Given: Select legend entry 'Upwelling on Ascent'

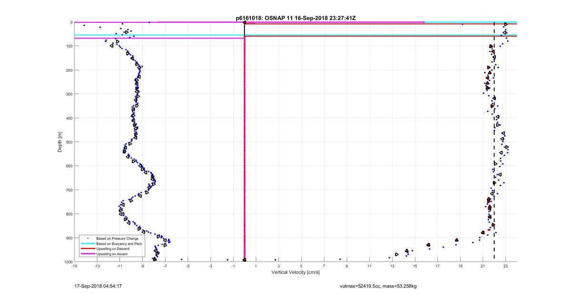Looking at the screenshot, I should click(112, 254).
